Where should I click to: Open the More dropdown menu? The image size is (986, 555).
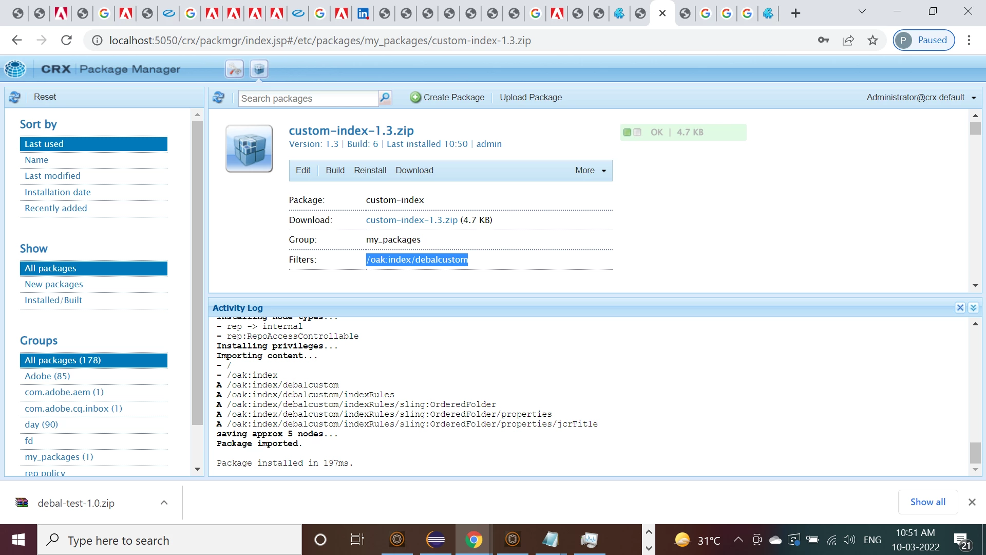[591, 171]
